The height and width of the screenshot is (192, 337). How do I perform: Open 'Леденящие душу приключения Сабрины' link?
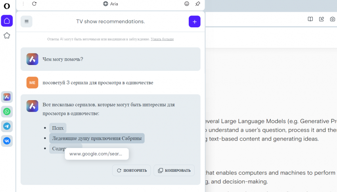(x=97, y=138)
